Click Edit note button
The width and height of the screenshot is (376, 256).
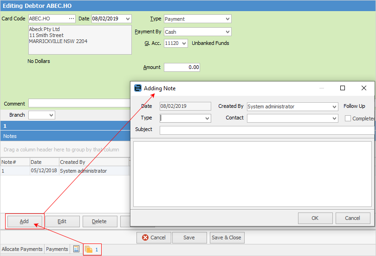click(62, 221)
